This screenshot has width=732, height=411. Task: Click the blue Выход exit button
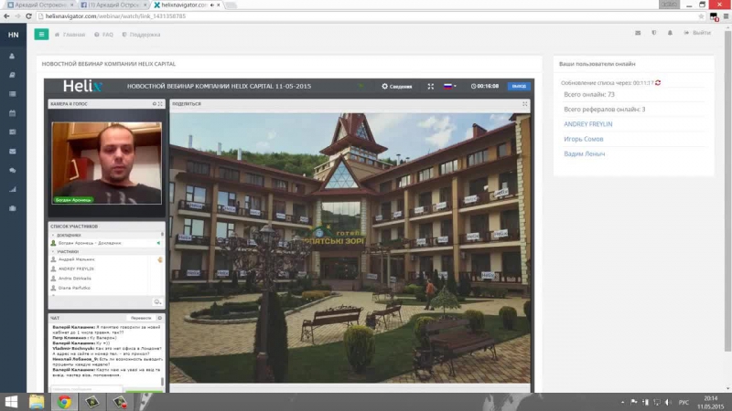tap(519, 86)
